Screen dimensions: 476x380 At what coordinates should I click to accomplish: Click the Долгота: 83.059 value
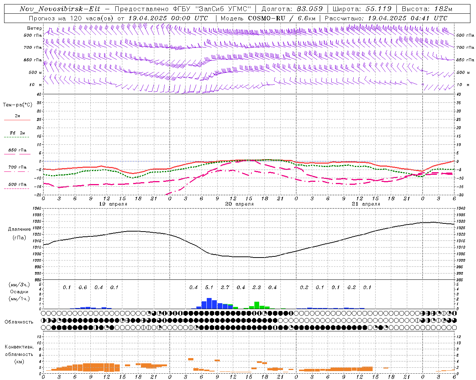pyautogui.click(x=292, y=9)
